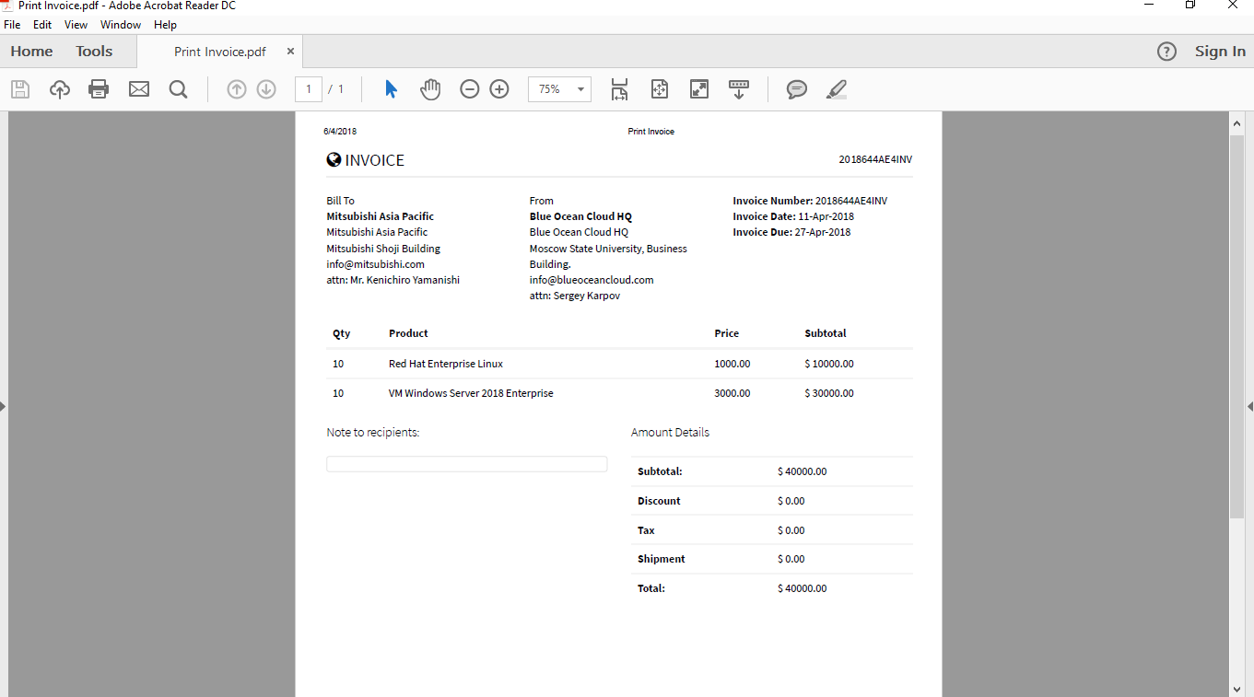Click the Price column header
Image resolution: width=1254 pixels, height=697 pixels.
(726, 333)
